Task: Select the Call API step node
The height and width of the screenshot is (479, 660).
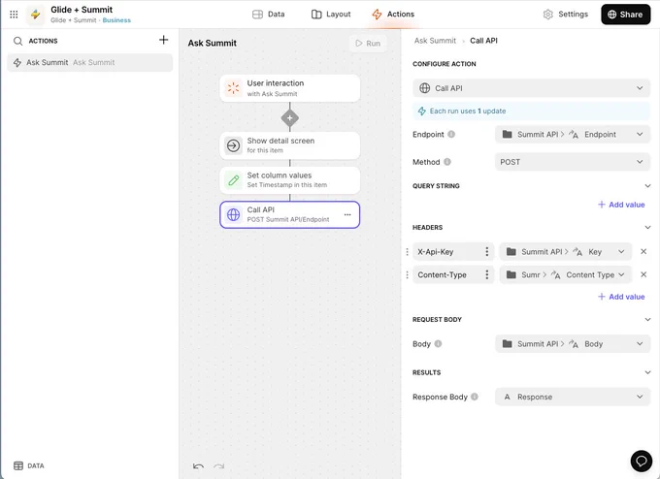Action: click(289, 214)
